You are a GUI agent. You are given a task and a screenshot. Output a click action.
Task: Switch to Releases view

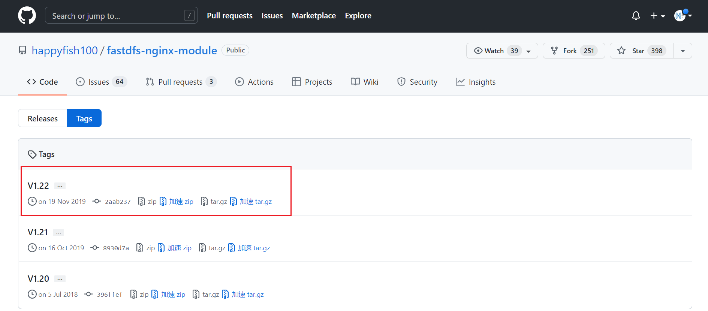43,118
